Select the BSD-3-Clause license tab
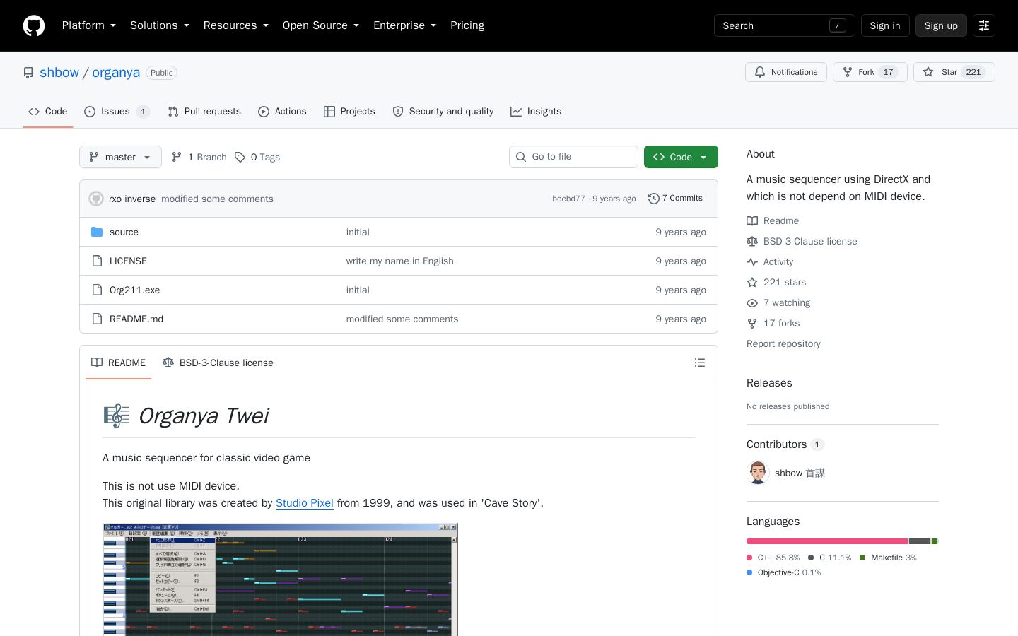This screenshot has width=1018, height=636. click(218, 363)
